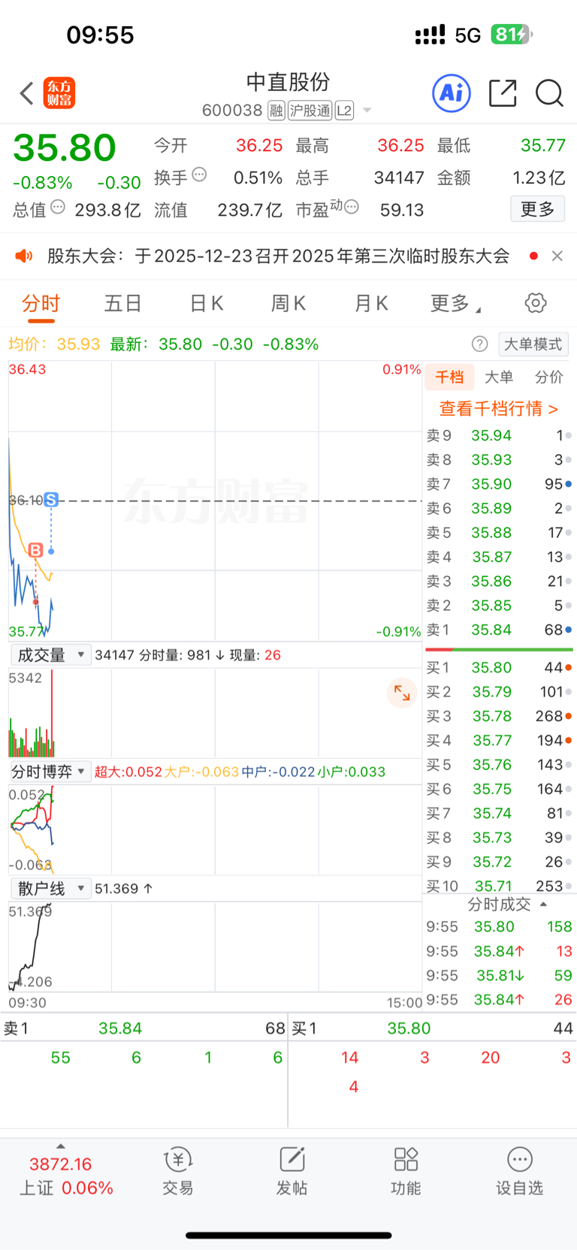Close the shareholder meeting announcement bar
577x1250 pixels.
pos(557,256)
